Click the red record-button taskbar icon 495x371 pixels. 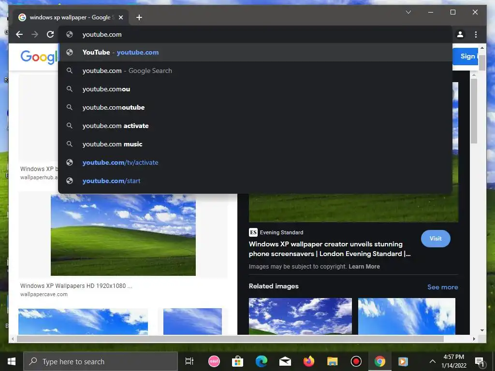click(356, 361)
